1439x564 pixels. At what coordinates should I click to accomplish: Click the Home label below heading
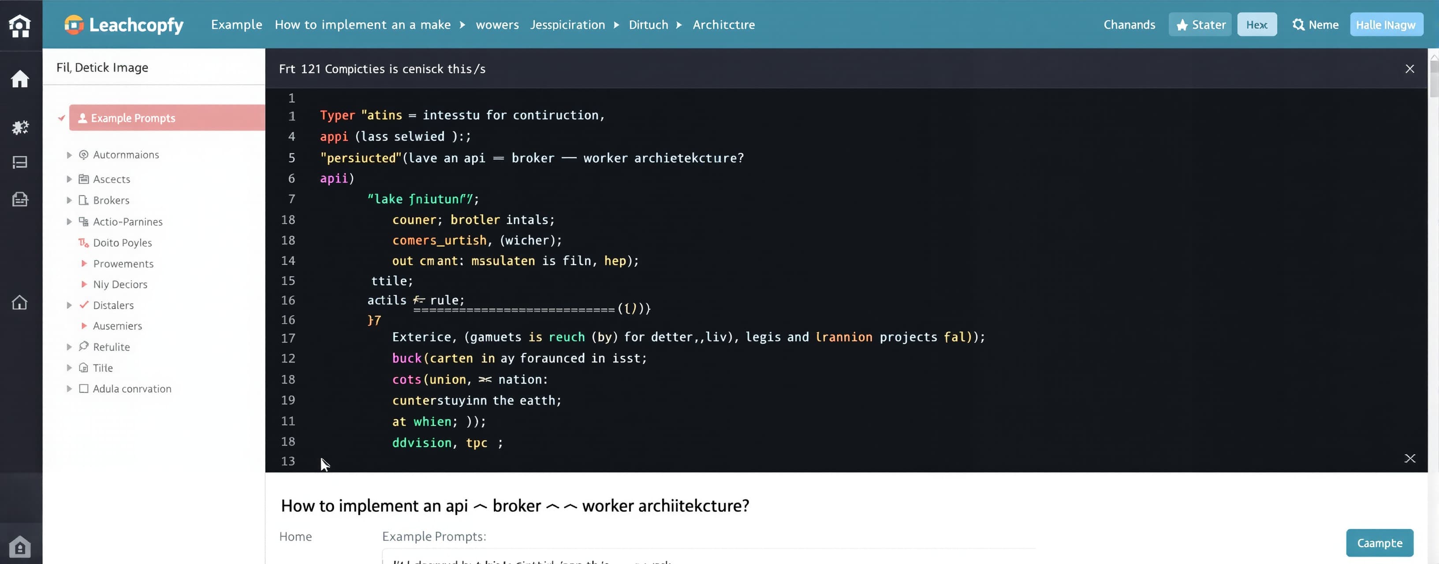(x=295, y=536)
